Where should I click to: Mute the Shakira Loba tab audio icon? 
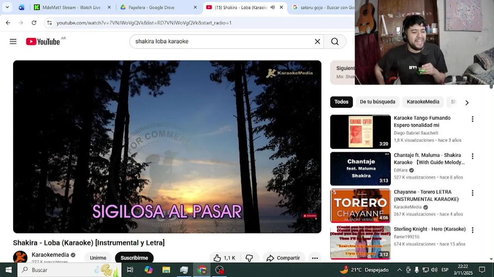point(272,7)
